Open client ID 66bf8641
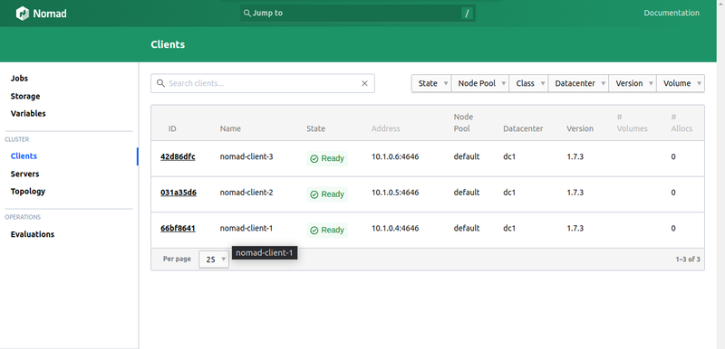 pos(178,228)
